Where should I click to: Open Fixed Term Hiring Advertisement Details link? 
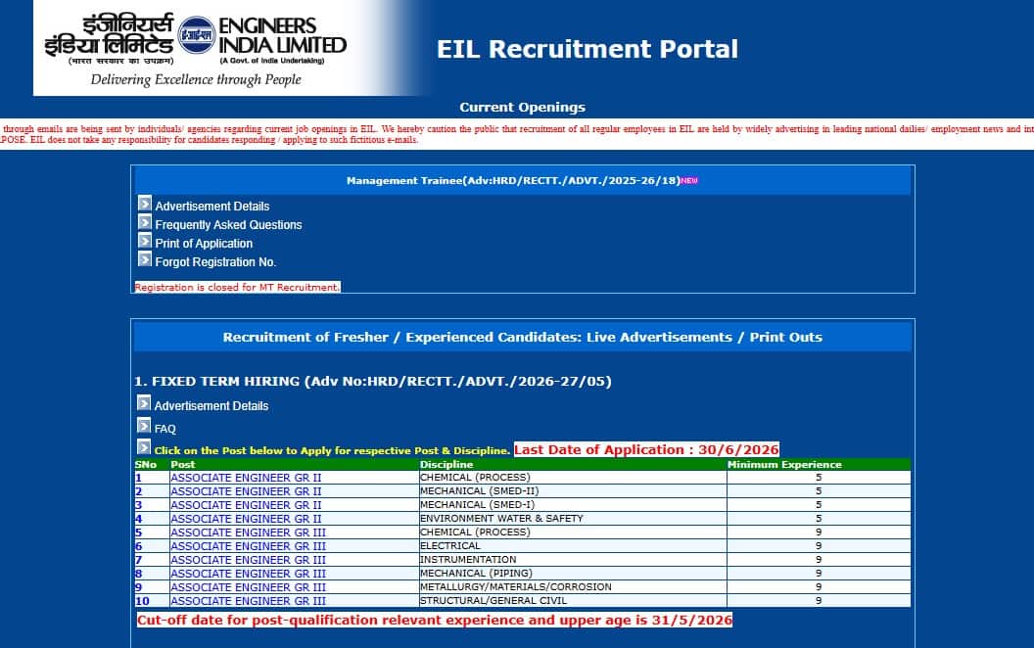click(211, 406)
